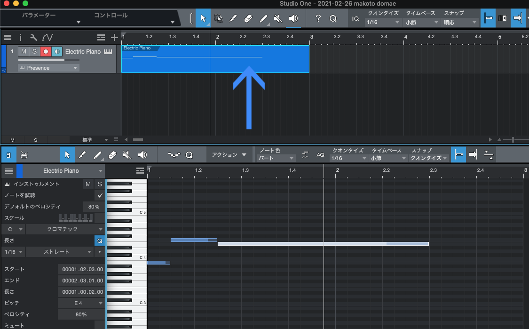Toggle the IQ input quantize button
The width and height of the screenshot is (529, 329).
pos(355,18)
